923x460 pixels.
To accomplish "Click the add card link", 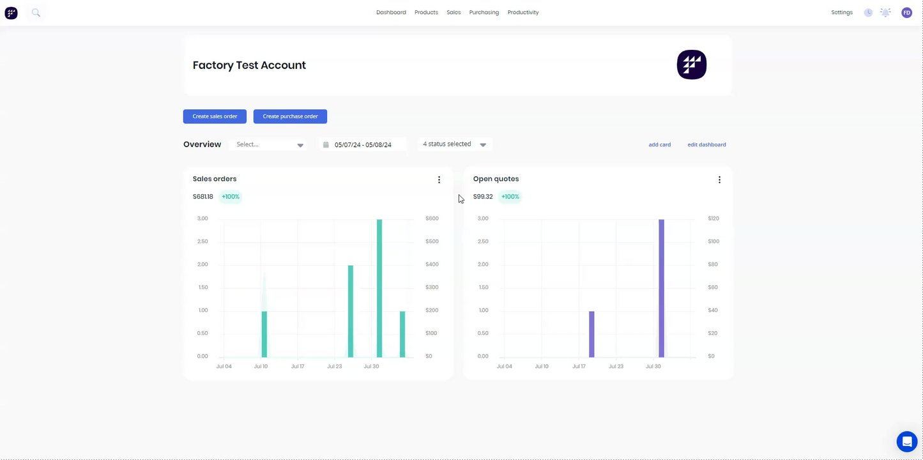I will tap(660, 144).
